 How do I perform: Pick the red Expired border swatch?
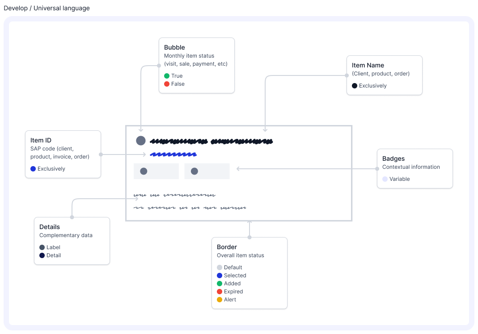tap(220, 292)
